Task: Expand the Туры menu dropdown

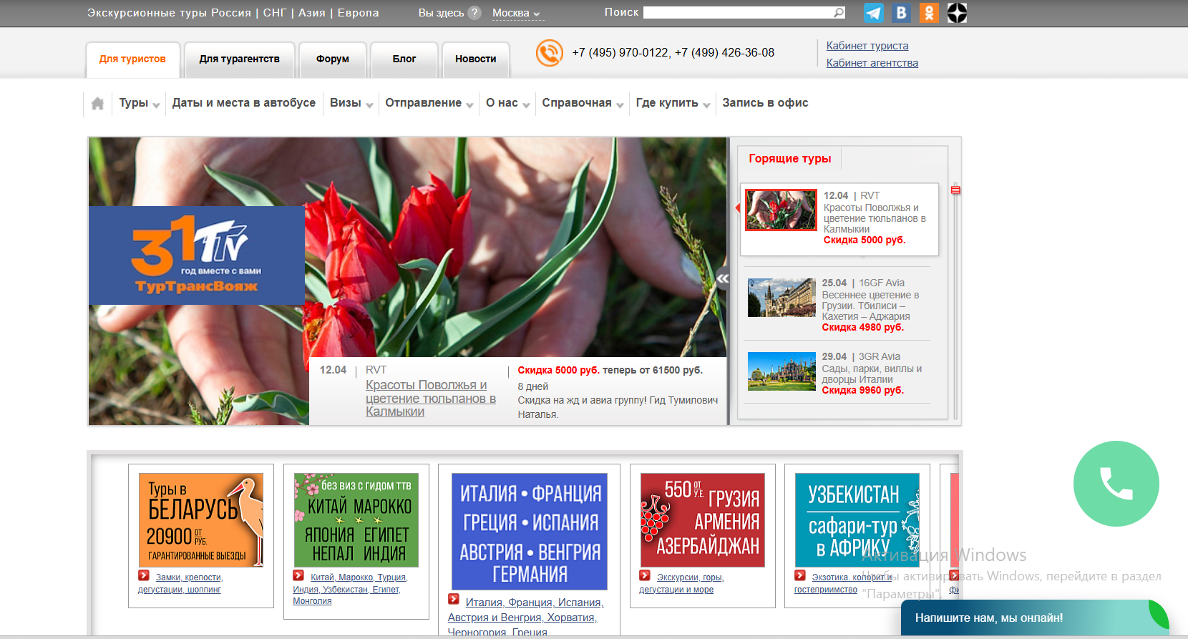Action: coord(139,103)
